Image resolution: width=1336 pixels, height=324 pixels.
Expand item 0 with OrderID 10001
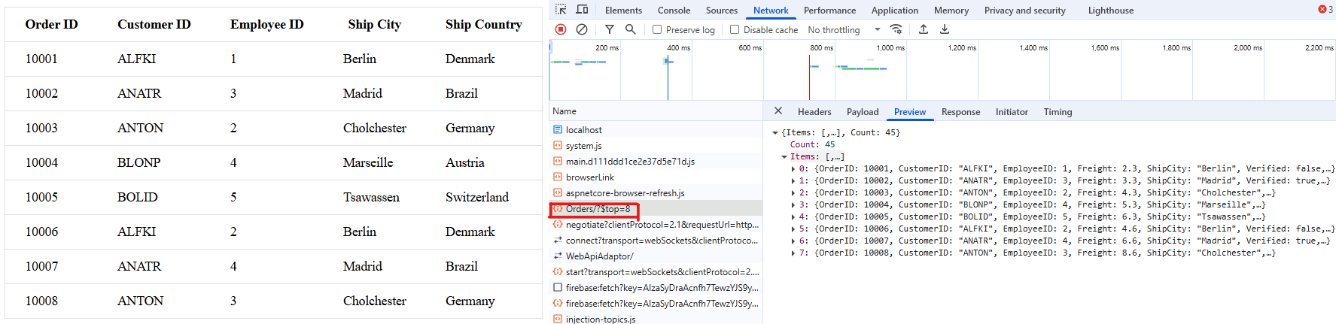793,169
